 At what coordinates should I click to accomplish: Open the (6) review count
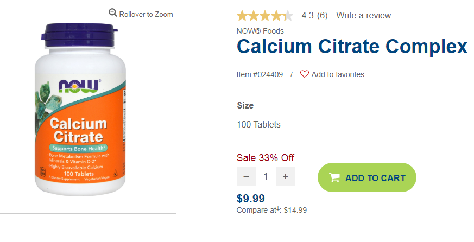[x=323, y=15]
